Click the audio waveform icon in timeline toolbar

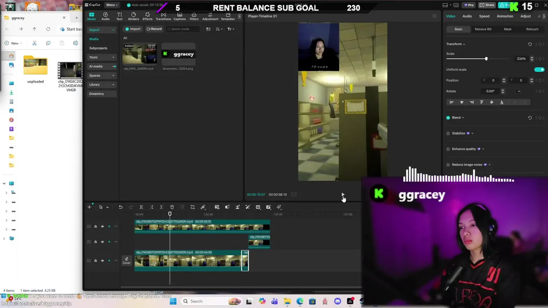[x=279, y=207]
